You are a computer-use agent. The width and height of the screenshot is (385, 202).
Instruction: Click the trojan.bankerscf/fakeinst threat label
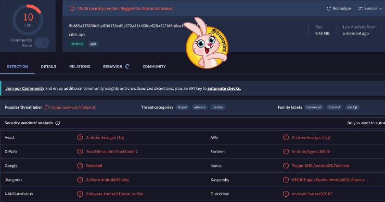pos(73,107)
